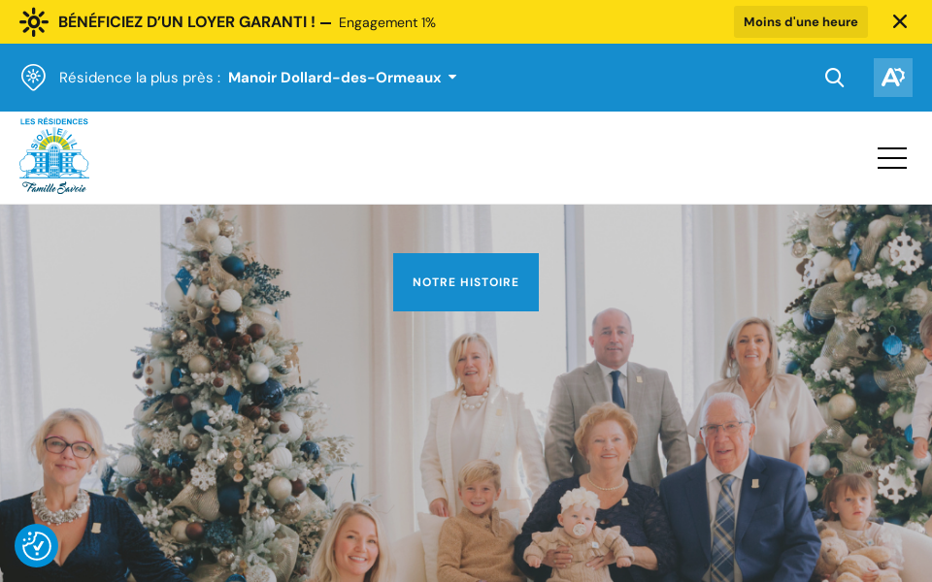Viewport: 932px width, 582px height.
Task: Click the location pin icon
Action: click(33, 78)
